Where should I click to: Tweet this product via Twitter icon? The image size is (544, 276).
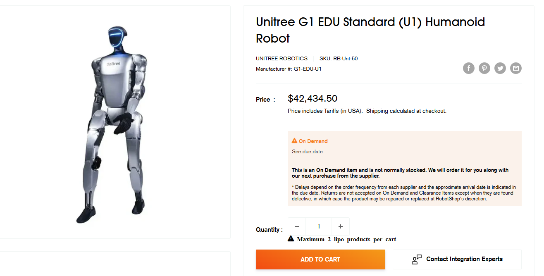[x=500, y=68]
